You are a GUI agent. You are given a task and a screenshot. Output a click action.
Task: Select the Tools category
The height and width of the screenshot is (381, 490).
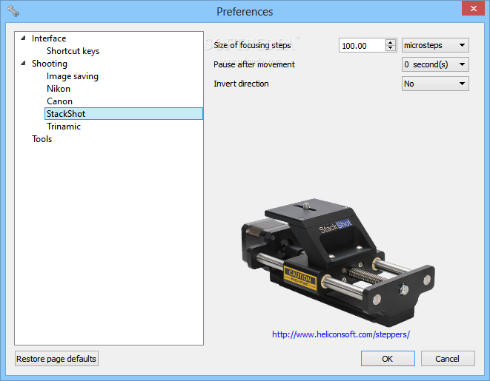[42, 139]
